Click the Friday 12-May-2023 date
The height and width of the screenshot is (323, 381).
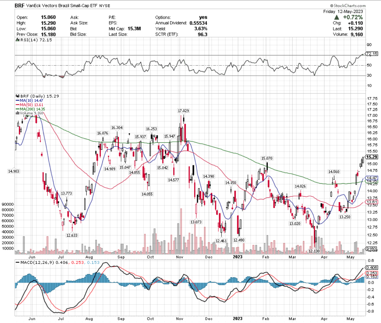click(x=343, y=11)
